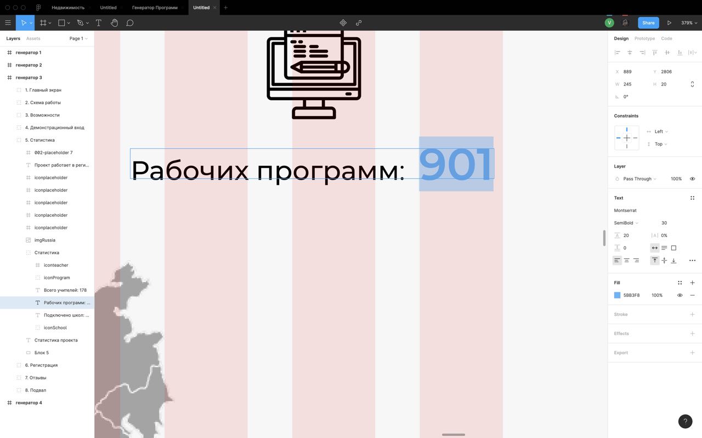Open the shape tools dropdown arrow
This screenshot has height=438, width=702.
[x=68, y=23]
